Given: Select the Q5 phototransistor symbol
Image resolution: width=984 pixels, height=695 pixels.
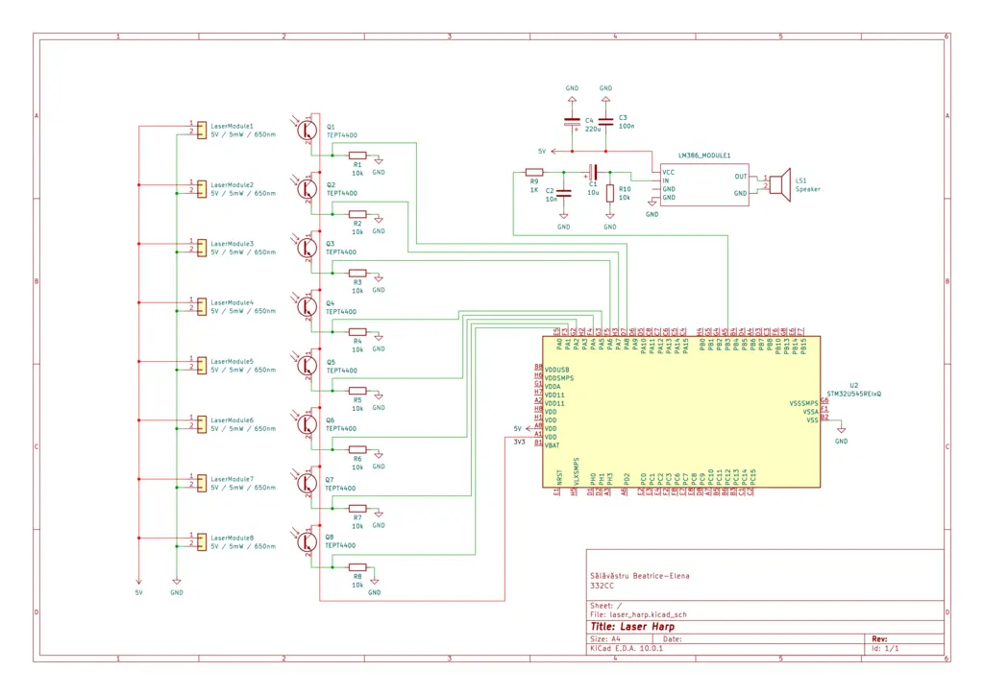Looking at the screenshot, I should (307, 366).
